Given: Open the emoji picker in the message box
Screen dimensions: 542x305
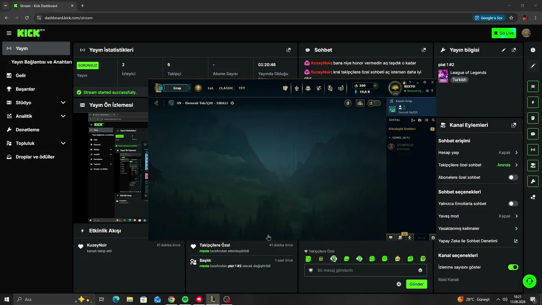Looking at the screenshot, I should coord(420,270).
